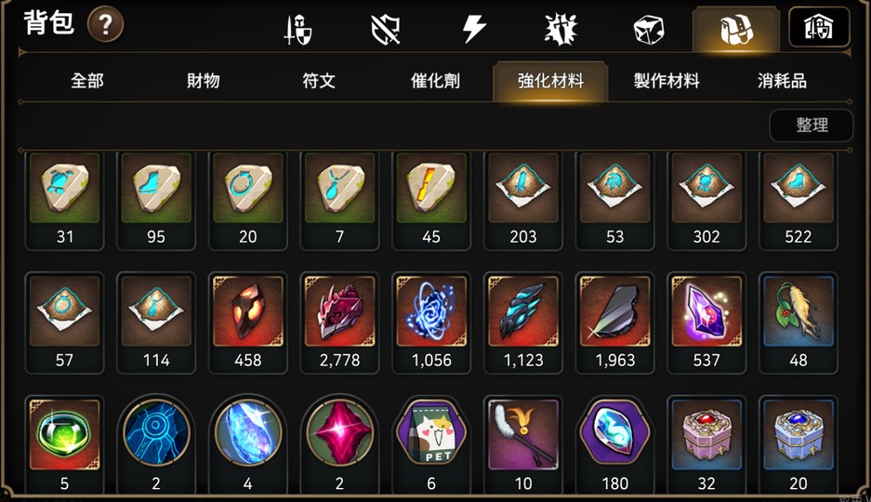The height and width of the screenshot is (502, 871).
Task: Select the purple crystal item with 537
Action: [x=706, y=324]
